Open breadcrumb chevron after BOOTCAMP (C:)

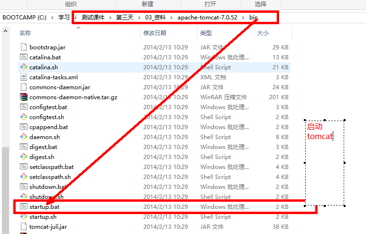(52, 18)
